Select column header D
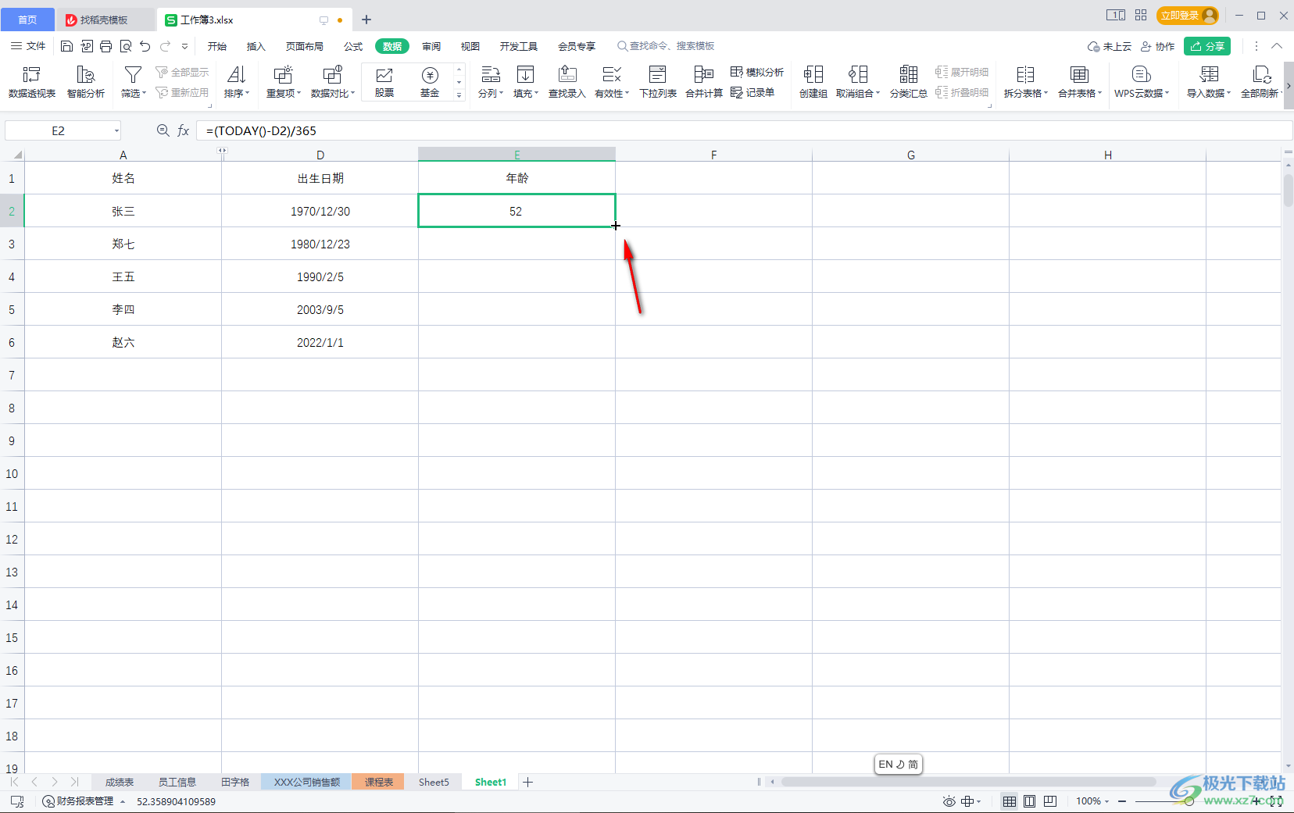Image resolution: width=1294 pixels, height=813 pixels. (x=320, y=155)
